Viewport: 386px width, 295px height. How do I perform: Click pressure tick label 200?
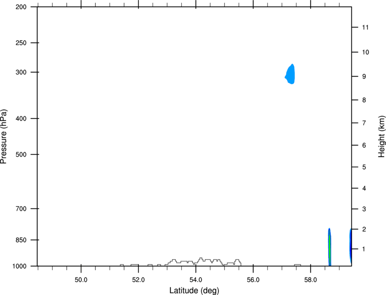click(x=21, y=7)
